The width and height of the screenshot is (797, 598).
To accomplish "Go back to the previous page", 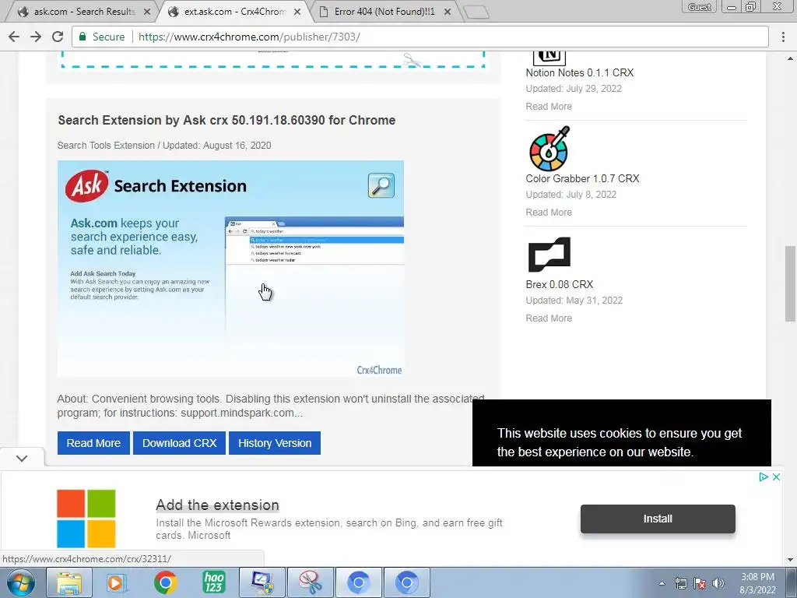I will [14, 37].
